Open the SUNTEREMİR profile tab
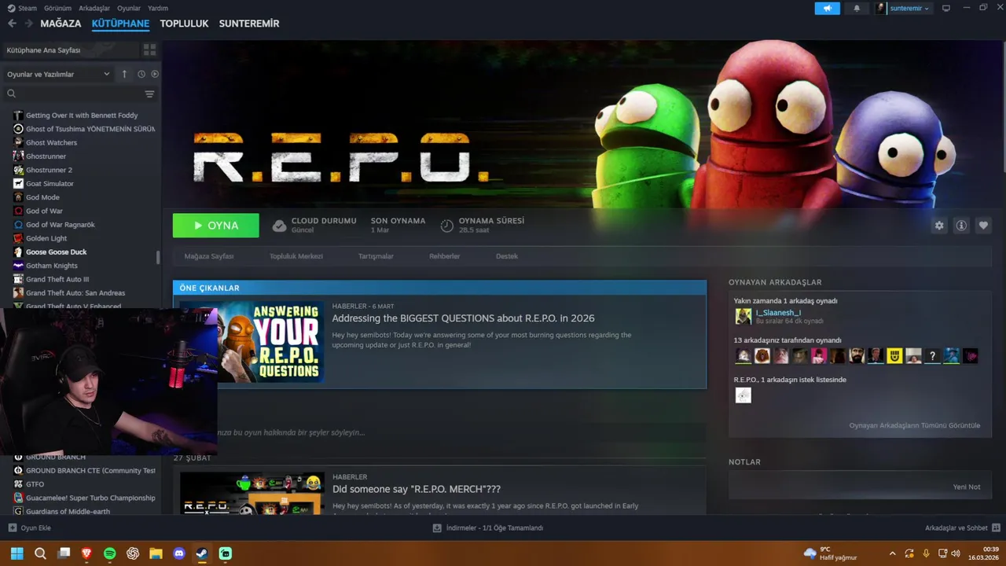Screen dimensions: 1006x566 pyautogui.click(x=249, y=24)
